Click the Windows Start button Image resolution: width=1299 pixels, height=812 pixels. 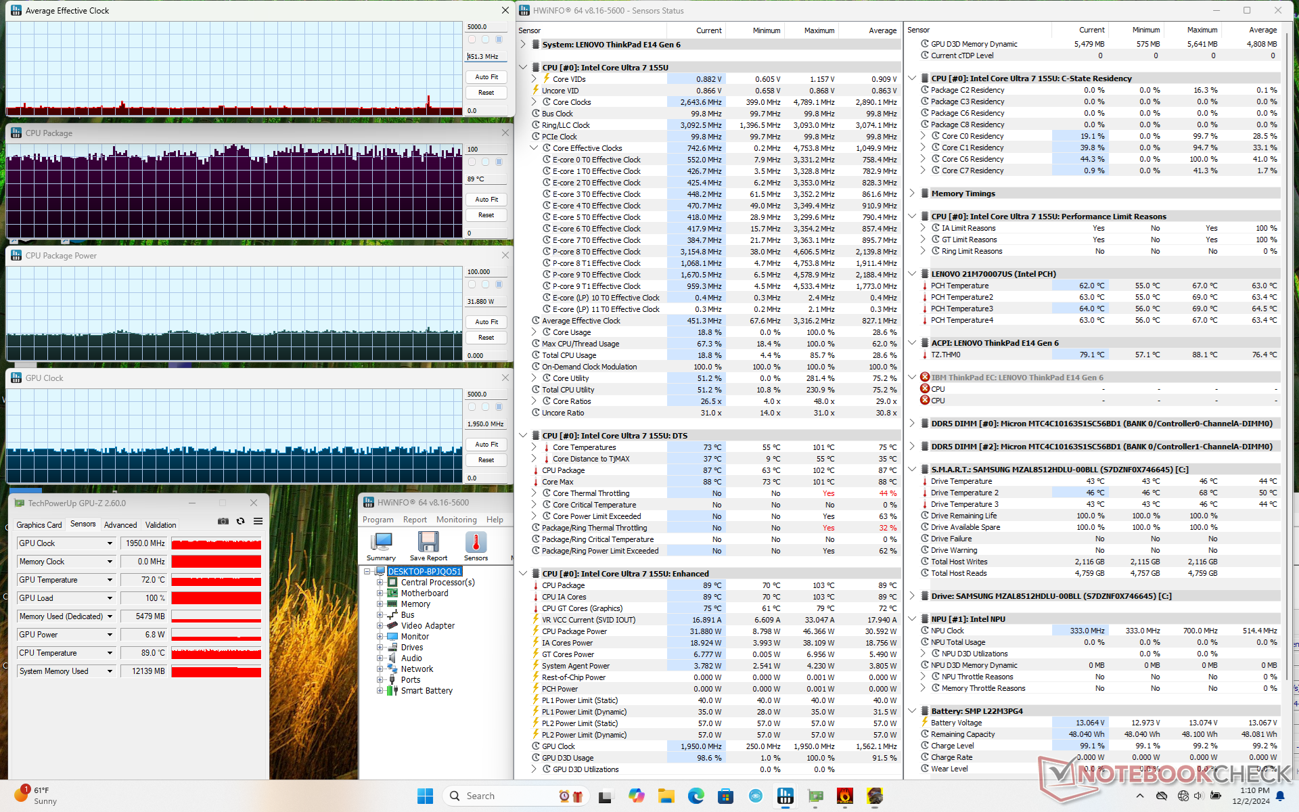tap(425, 796)
